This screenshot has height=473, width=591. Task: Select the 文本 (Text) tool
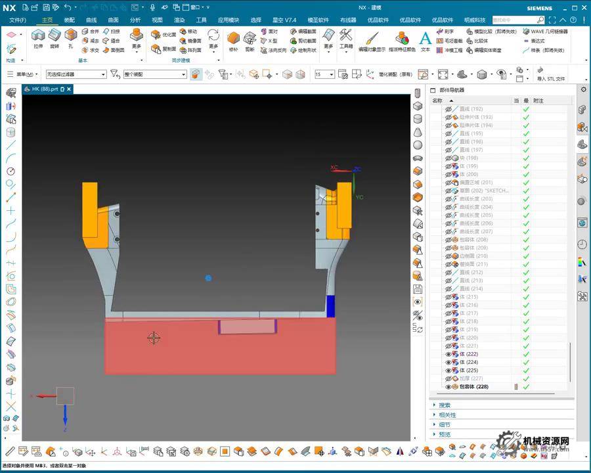[x=426, y=39]
